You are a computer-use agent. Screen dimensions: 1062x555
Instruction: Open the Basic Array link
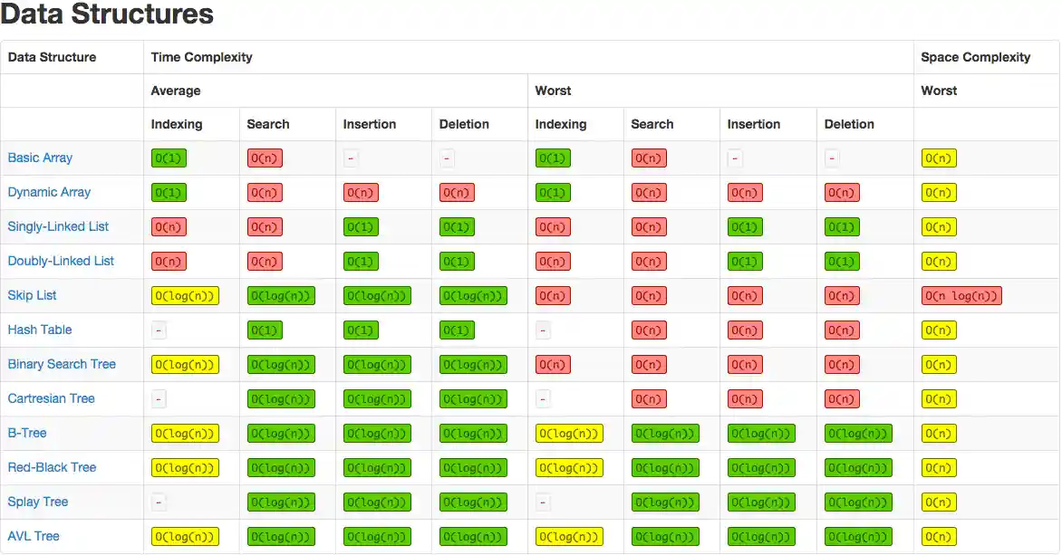point(40,158)
